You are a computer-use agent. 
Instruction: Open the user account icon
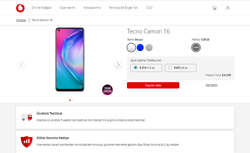pyautogui.click(x=228, y=8)
